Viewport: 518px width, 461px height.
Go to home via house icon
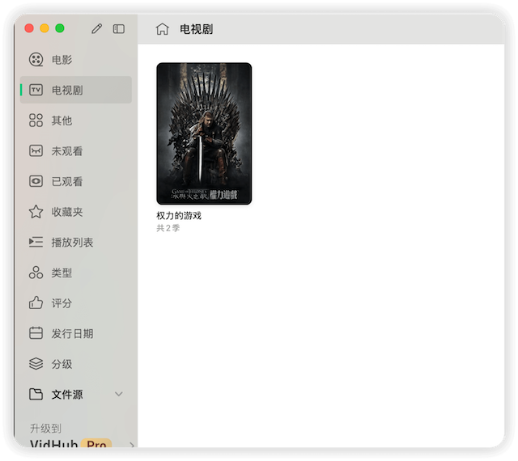click(162, 29)
